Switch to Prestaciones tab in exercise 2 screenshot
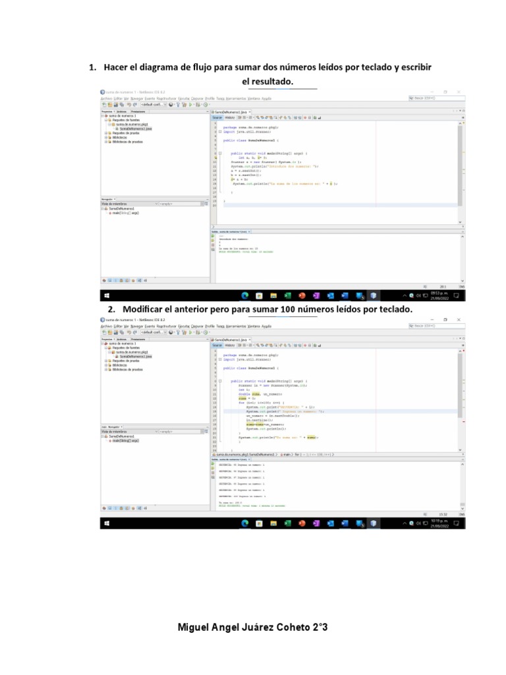This screenshot has width=506, height=675. point(138,339)
